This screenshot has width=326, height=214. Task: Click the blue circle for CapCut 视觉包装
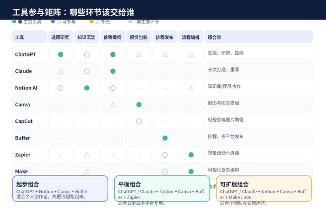point(139,121)
